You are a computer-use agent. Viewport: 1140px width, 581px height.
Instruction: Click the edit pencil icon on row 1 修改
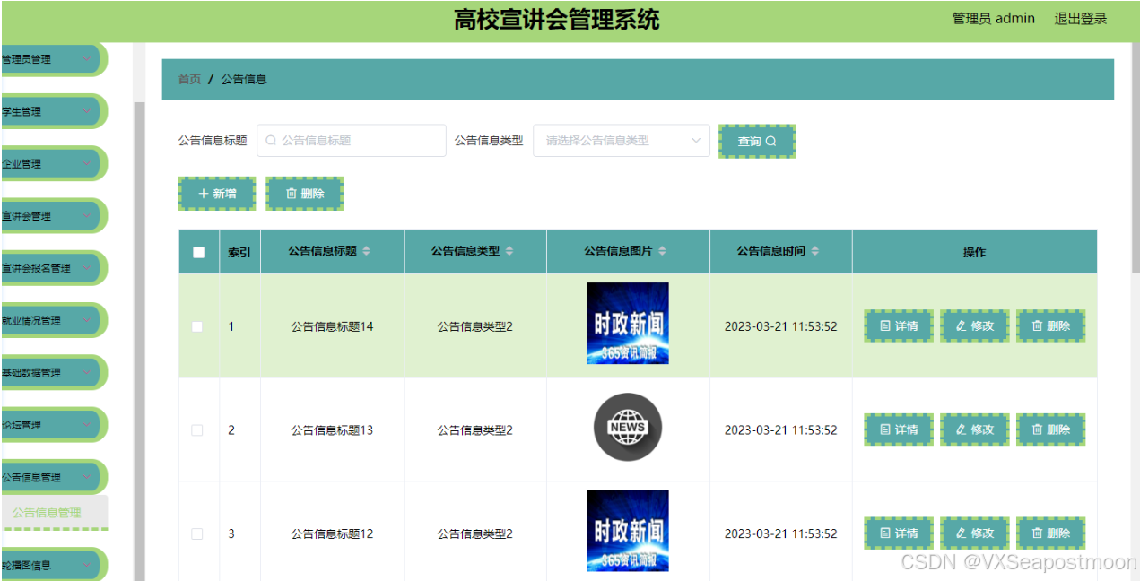(x=960, y=325)
